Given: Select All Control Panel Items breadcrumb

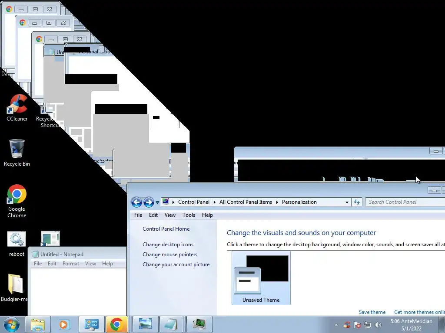Looking at the screenshot, I should (246, 202).
